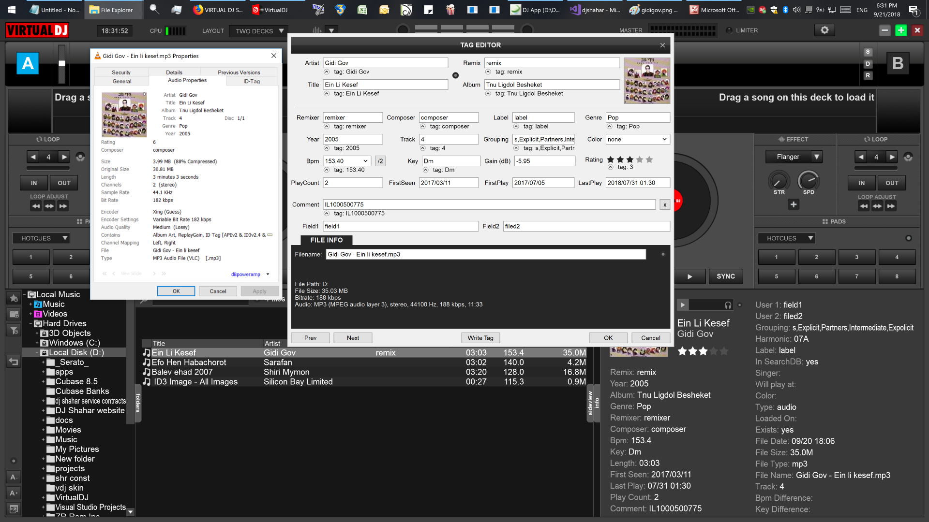This screenshot has height=522, width=929.
Task: Shrink deck A loop with left arrow
Action: [33, 157]
